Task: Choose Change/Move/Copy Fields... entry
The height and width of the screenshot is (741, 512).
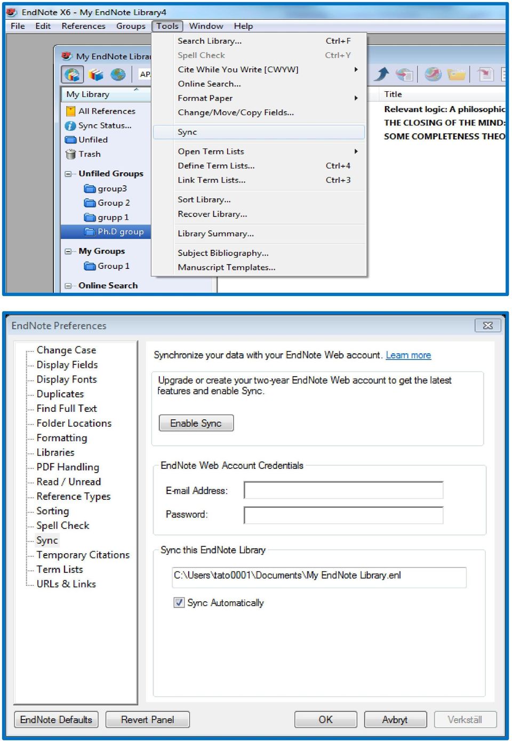Action: pos(259,113)
